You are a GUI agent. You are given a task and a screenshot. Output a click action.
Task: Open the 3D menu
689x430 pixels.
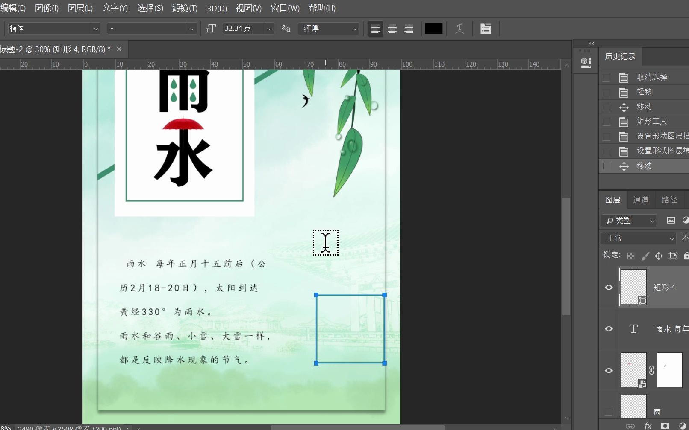(217, 8)
